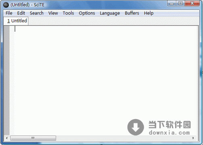Open the Options menu
Screen dimensions: 203x145
coord(87,13)
